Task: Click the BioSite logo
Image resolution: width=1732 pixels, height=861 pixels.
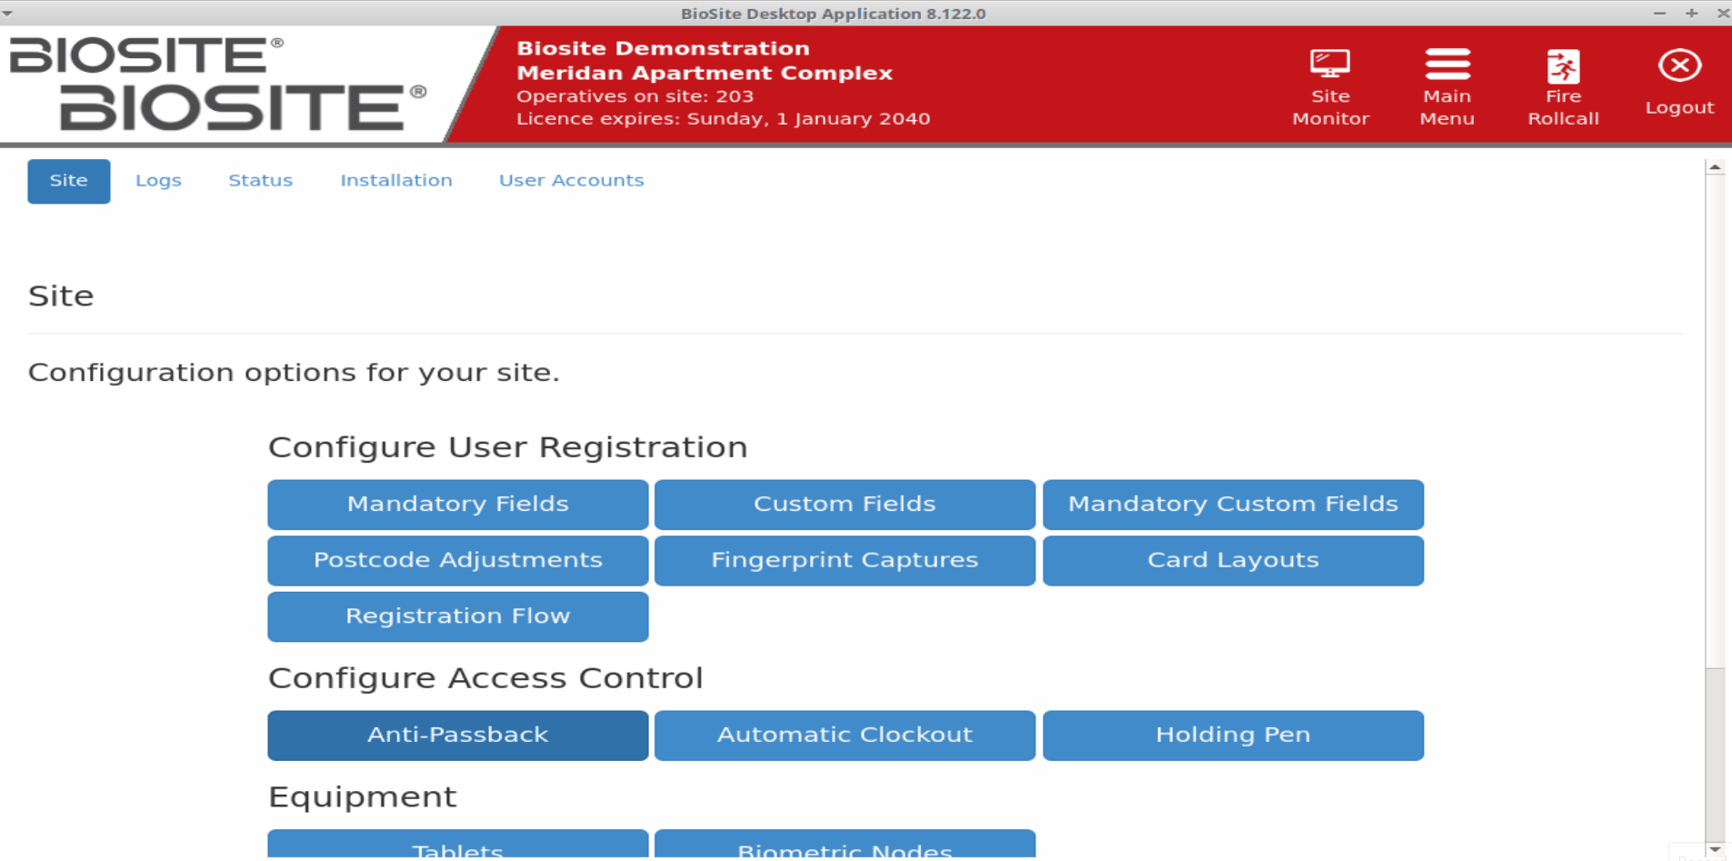Action: point(217,84)
